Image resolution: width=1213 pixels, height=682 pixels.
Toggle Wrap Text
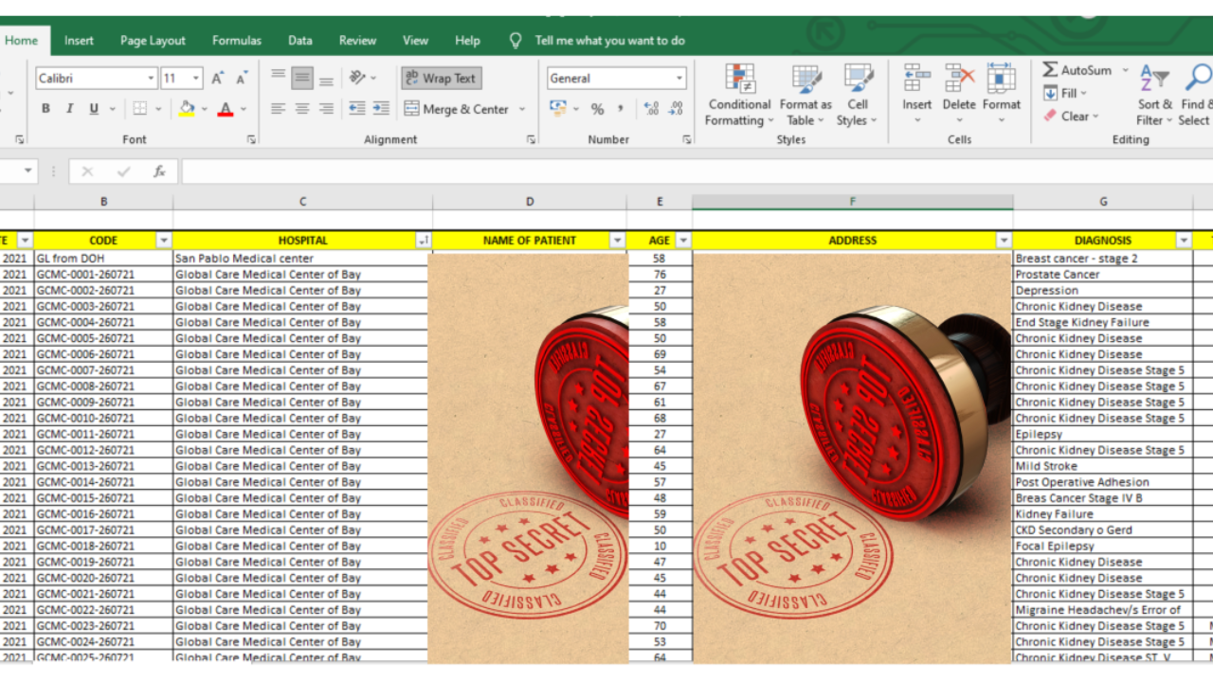(x=442, y=79)
